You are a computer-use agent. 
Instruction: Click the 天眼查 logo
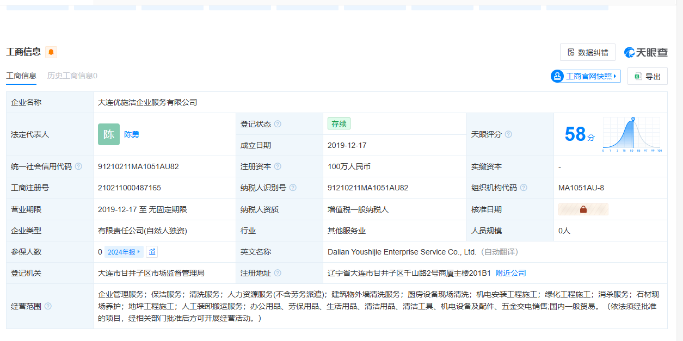[x=646, y=52]
